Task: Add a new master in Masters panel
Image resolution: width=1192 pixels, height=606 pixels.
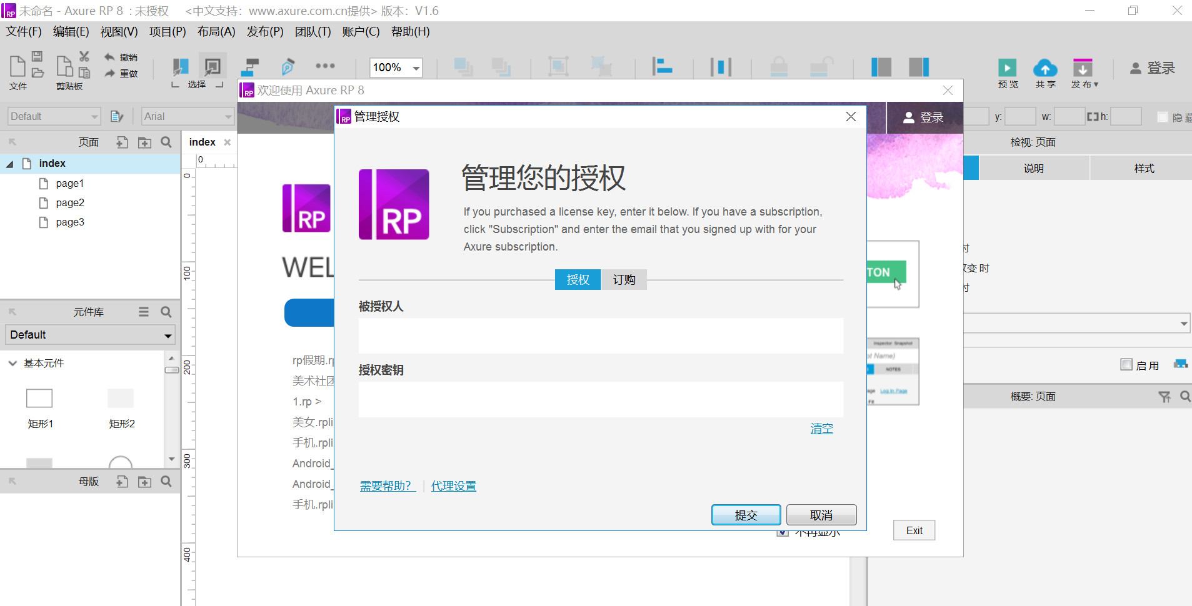Action: tap(122, 482)
